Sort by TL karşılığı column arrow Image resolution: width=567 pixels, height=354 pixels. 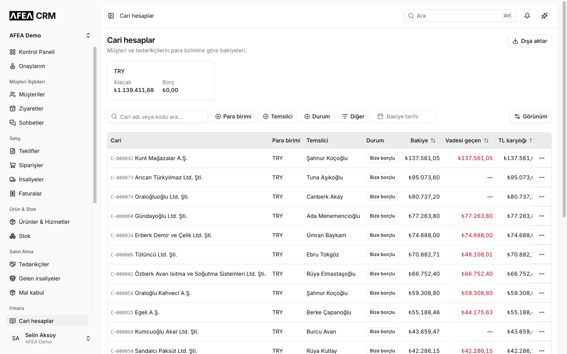[531, 140]
